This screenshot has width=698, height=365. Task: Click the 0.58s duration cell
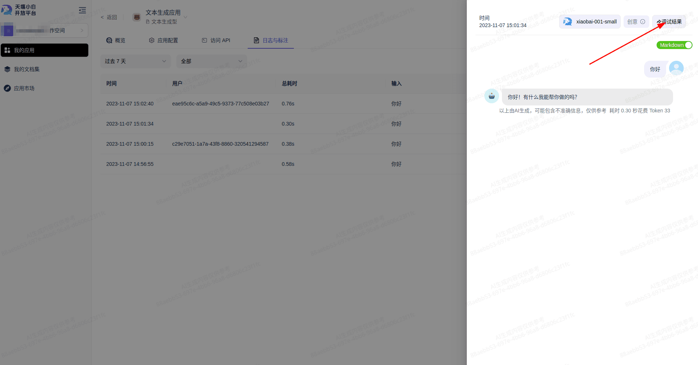tap(288, 164)
